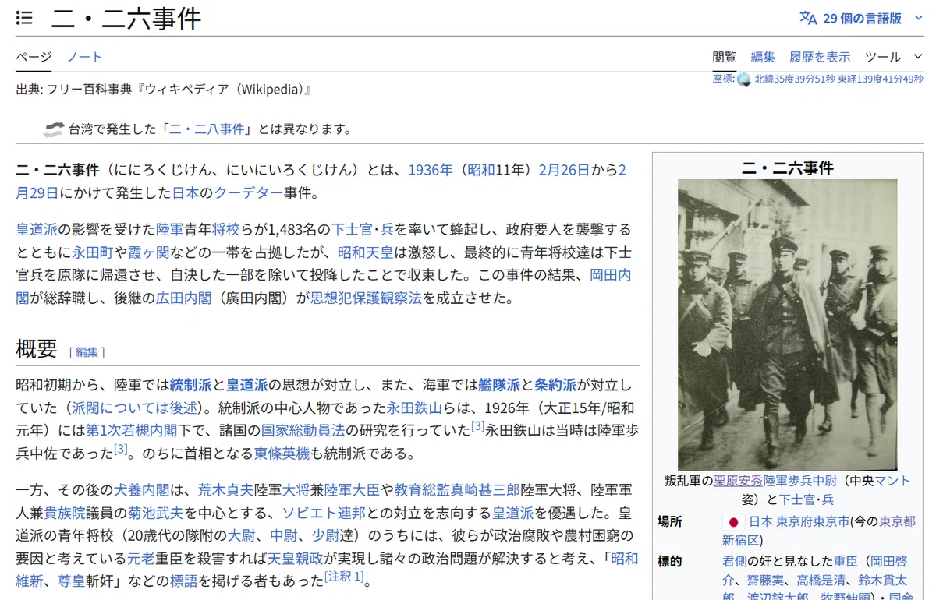This screenshot has width=936, height=600.
Task: Click the 尊皇斬奸 link
Action: 73,581
